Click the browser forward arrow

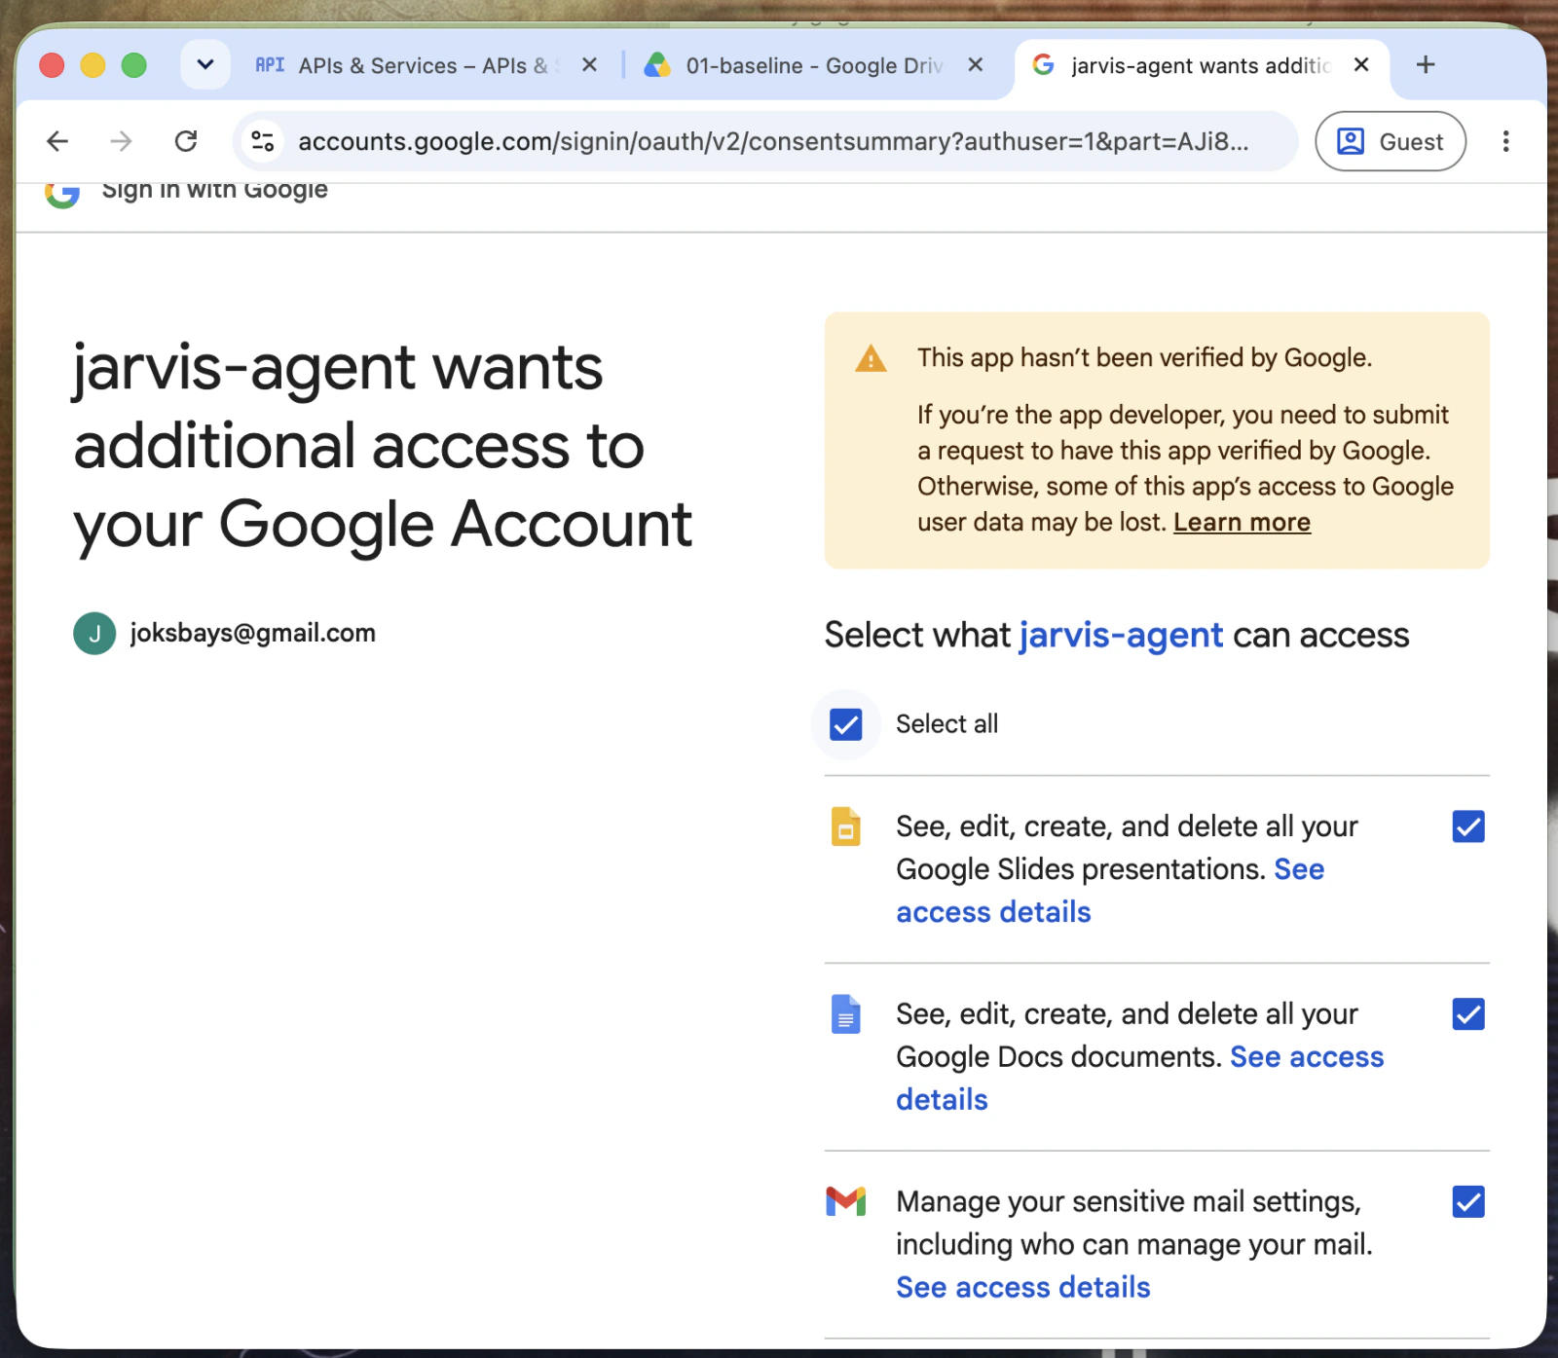121,141
